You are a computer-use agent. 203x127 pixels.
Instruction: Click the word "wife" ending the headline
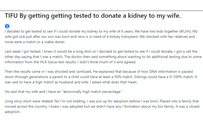[174, 16]
